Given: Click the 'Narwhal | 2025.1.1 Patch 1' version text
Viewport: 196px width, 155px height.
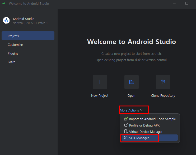Looking at the screenshot, I should tap(30, 23).
